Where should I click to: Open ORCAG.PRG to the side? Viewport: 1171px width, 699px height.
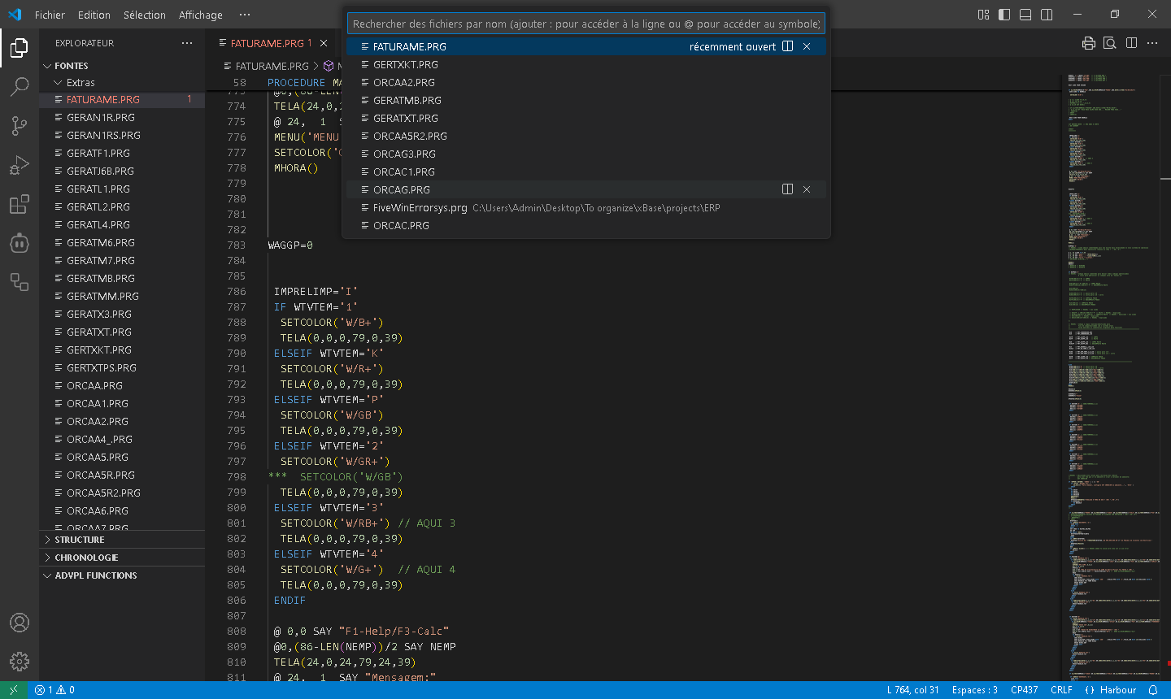pyautogui.click(x=787, y=189)
